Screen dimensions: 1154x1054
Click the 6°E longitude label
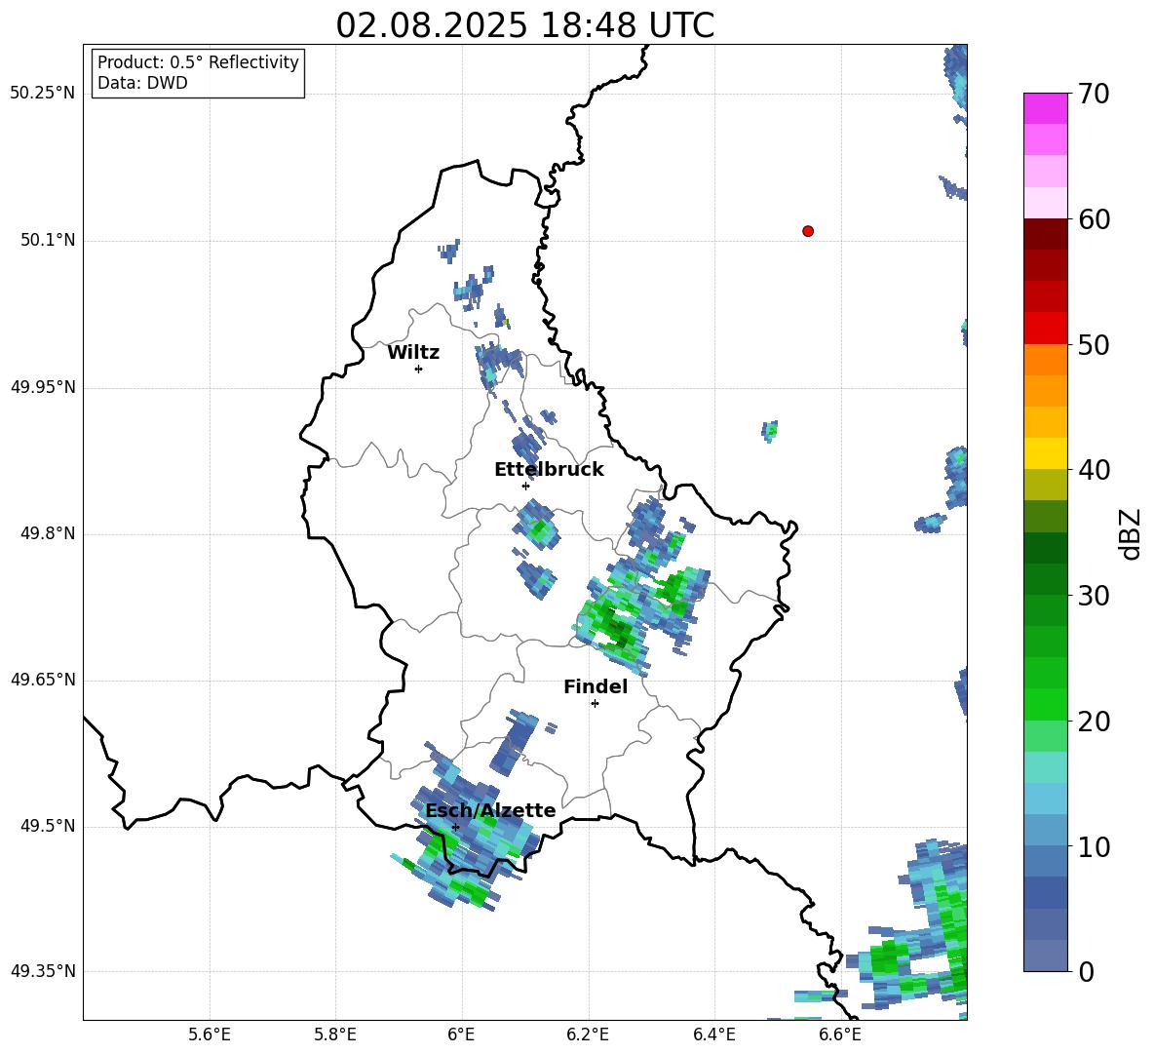461,1034
